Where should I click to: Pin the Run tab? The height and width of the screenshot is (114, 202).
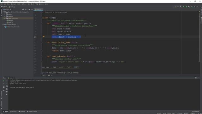(x=4, y=91)
